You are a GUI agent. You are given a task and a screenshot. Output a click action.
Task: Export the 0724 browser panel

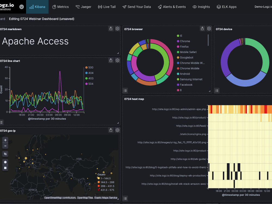tap(202, 29)
